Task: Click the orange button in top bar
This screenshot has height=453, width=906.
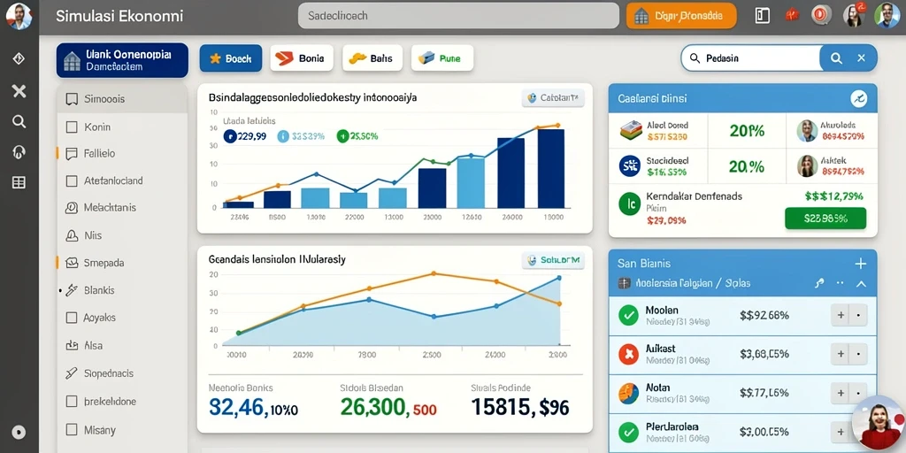Action: tap(682, 16)
